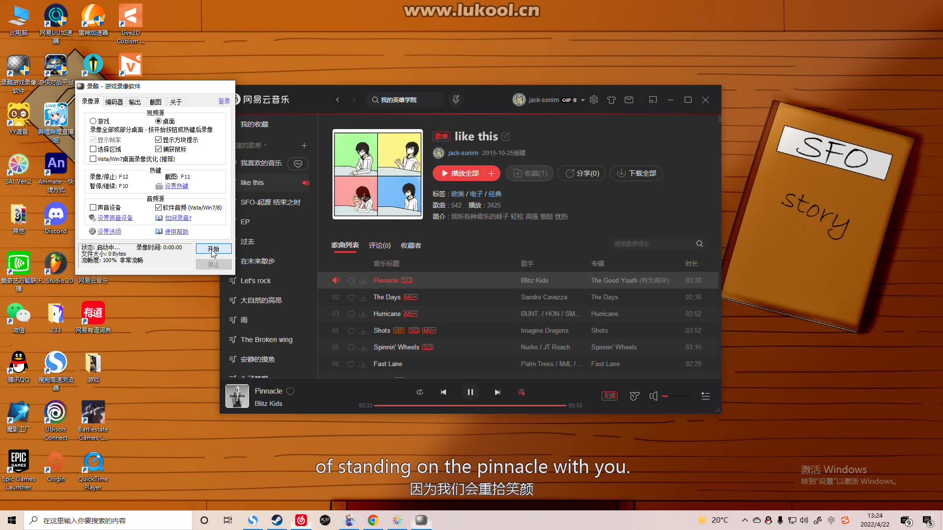Viewport: 943px width, 530px height.
Task: Open the play queue list icon
Action: (x=705, y=396)
